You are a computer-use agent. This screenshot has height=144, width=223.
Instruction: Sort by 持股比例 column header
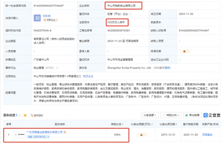117,124
